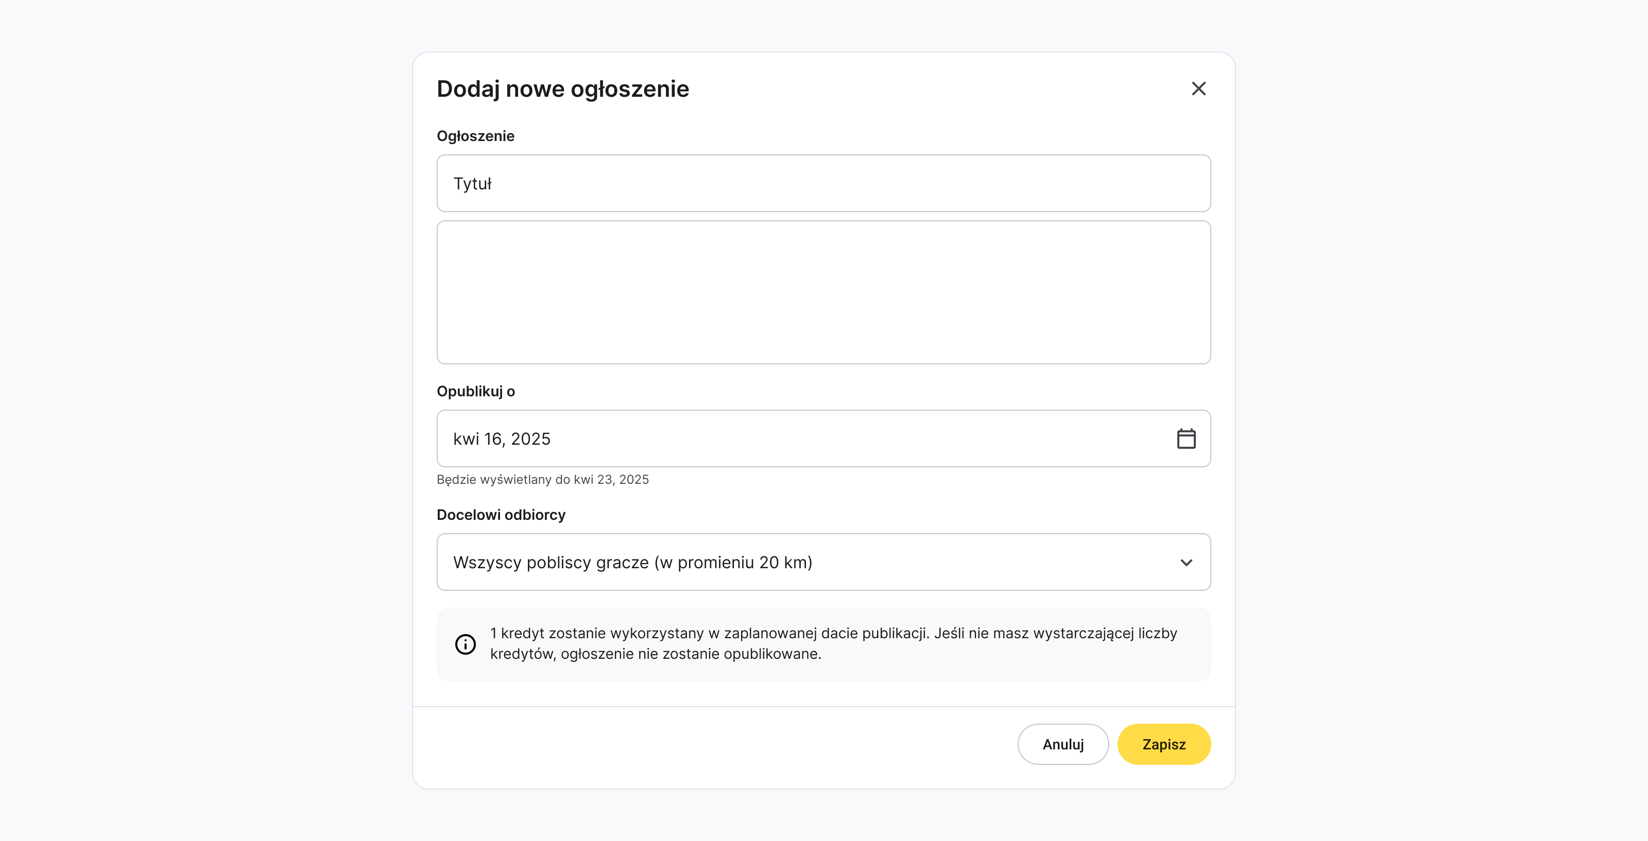The width and height of the screenshot is (1648, 841).
Task: Click the "Ogłoszenie" section label
Action: pos(476,135)
